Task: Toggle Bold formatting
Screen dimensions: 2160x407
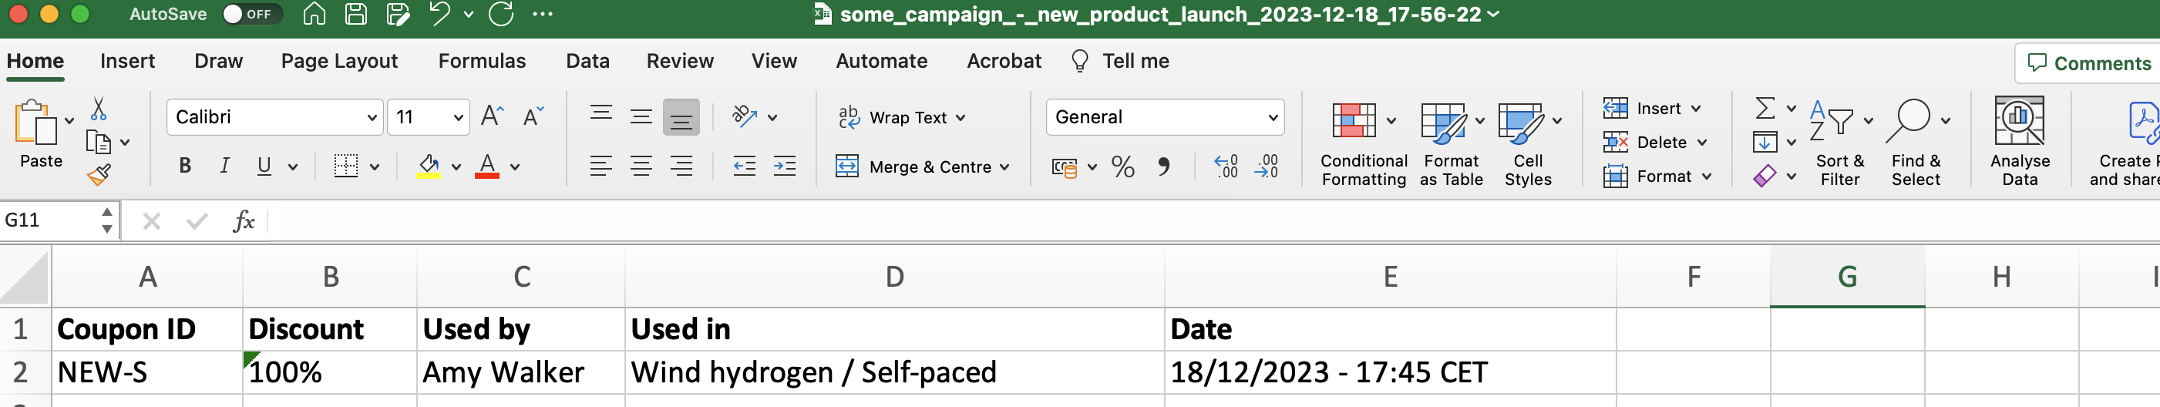Action: [185, 166]
